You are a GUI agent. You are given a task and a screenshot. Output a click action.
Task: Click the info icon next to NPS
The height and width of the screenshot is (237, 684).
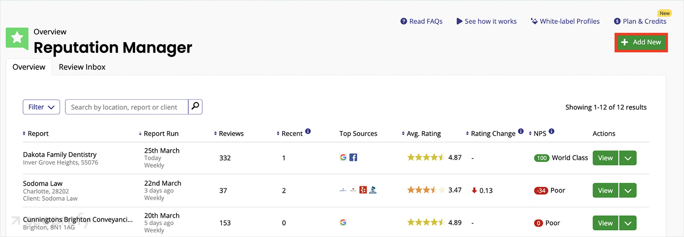(x=551, y=132)
